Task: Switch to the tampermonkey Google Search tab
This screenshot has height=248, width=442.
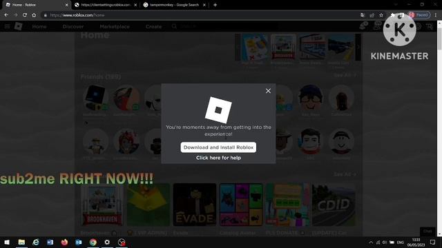Action: (174, 5)
